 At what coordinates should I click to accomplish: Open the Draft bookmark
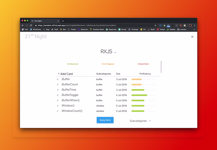(55, 30)
